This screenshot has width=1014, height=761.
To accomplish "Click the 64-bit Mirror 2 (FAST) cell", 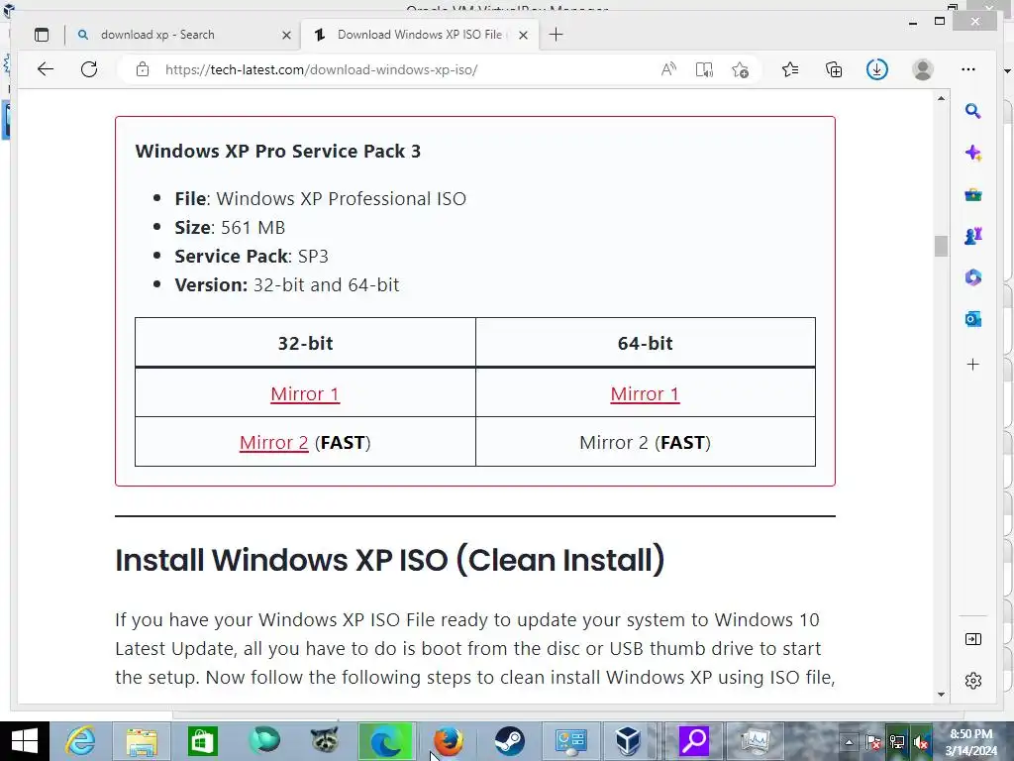I will (645, 443).
